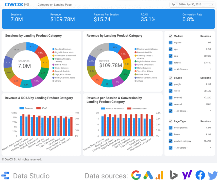
Task: Select the Google Ads data source icon
Action: 148,175
